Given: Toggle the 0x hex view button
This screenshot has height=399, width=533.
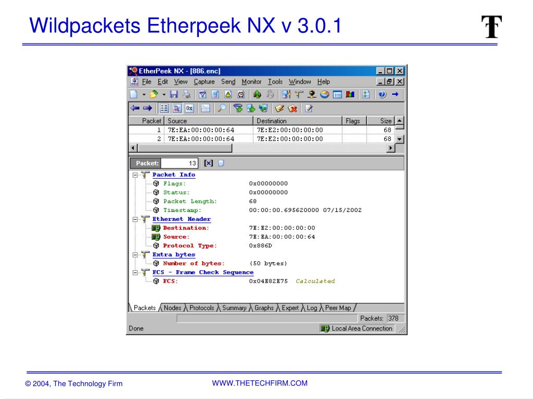Looking at the screenshot, I should click(189, 108).
